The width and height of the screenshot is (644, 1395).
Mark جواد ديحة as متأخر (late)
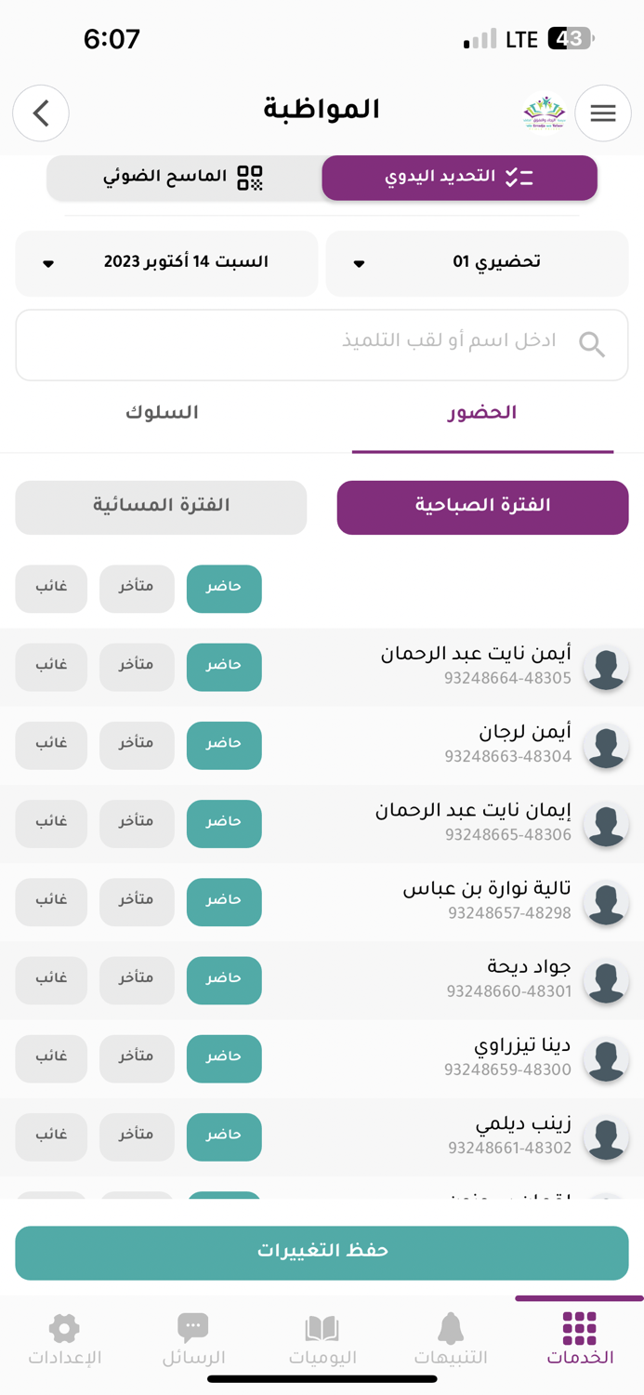pyautogui.click(x=137, y=980)
